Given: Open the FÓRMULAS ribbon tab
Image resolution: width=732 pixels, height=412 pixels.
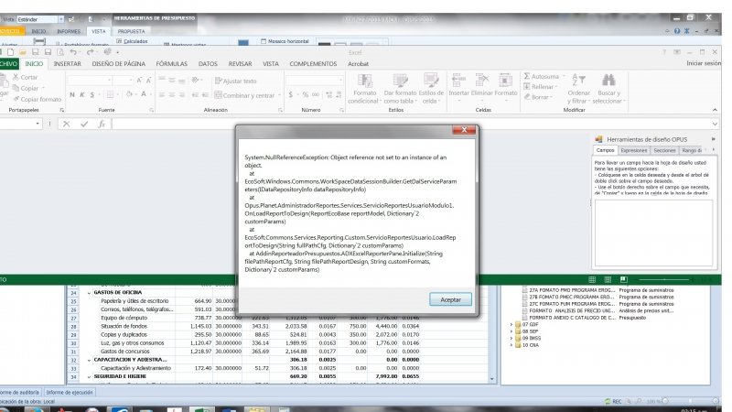Looking at the screenshot, I should pos(171,64).
